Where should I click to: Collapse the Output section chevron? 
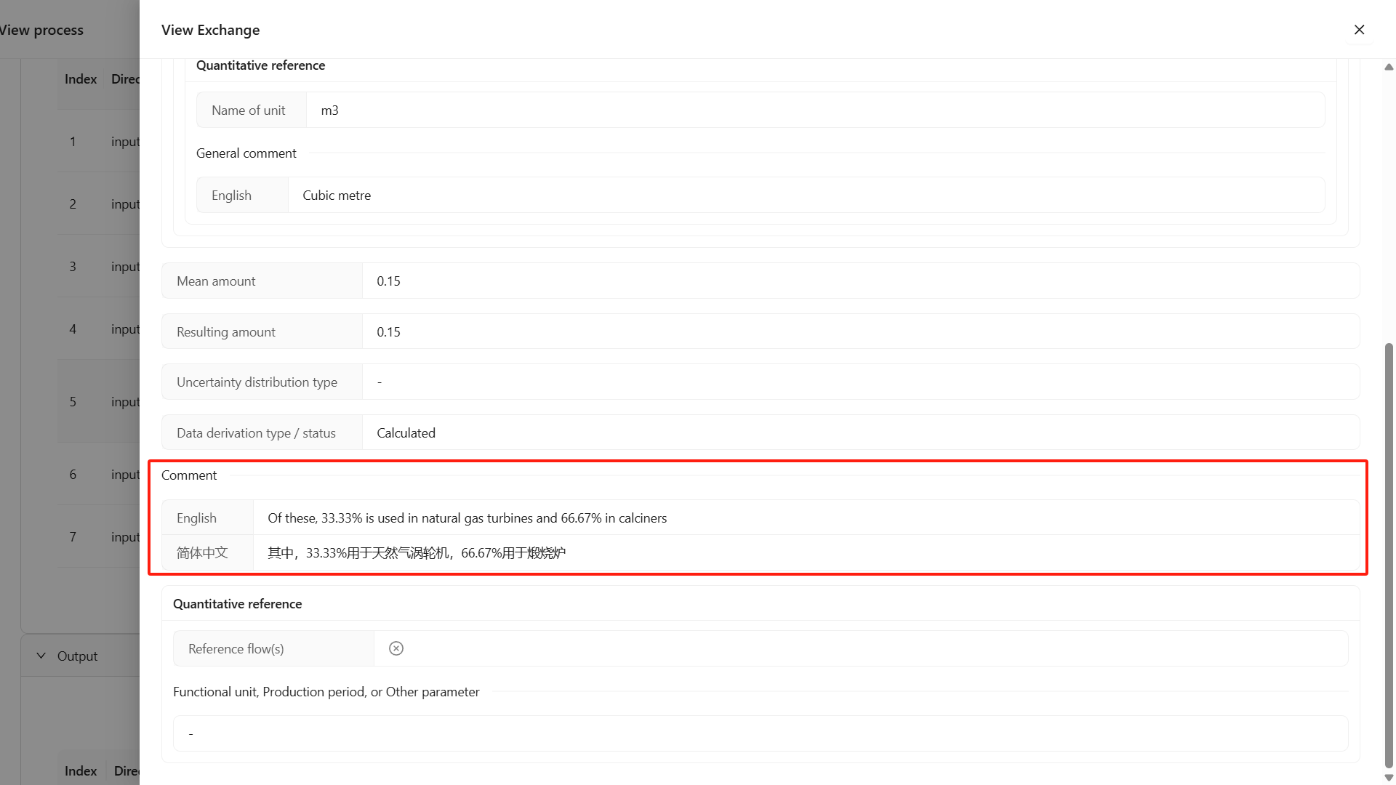click(x=41, y=656)
